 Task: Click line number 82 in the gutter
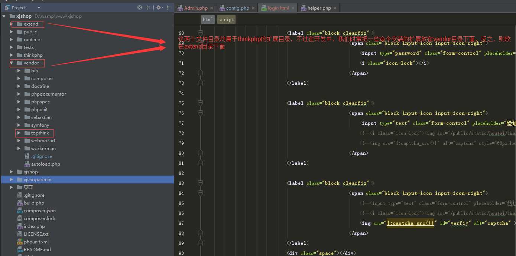point(181,173)
